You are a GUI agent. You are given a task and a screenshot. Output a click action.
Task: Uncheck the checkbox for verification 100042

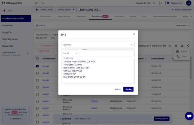click(x=38, y=66)
